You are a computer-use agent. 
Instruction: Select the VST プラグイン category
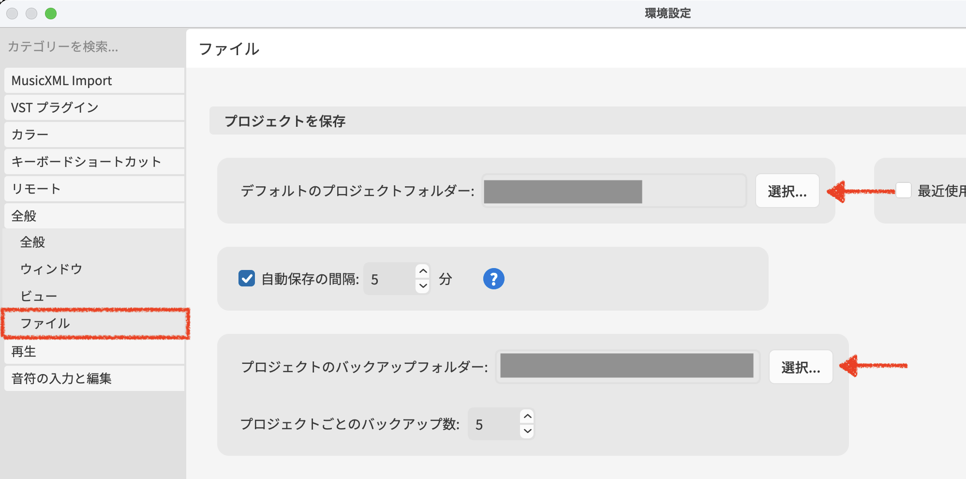(94, 107)
